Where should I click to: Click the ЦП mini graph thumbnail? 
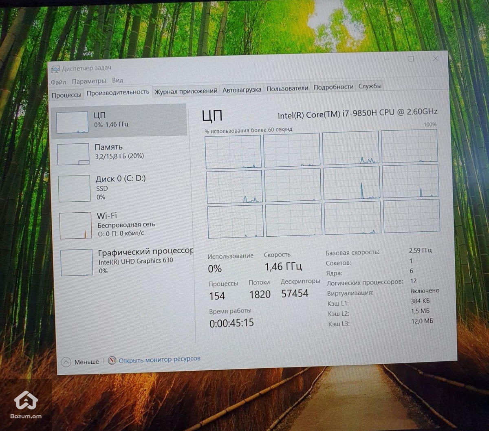[x=72, y=122]
